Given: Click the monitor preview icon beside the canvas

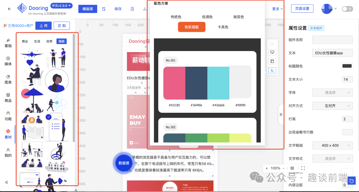Looking at the screenshot, I should pyautogui.click(x=272, y=52).
